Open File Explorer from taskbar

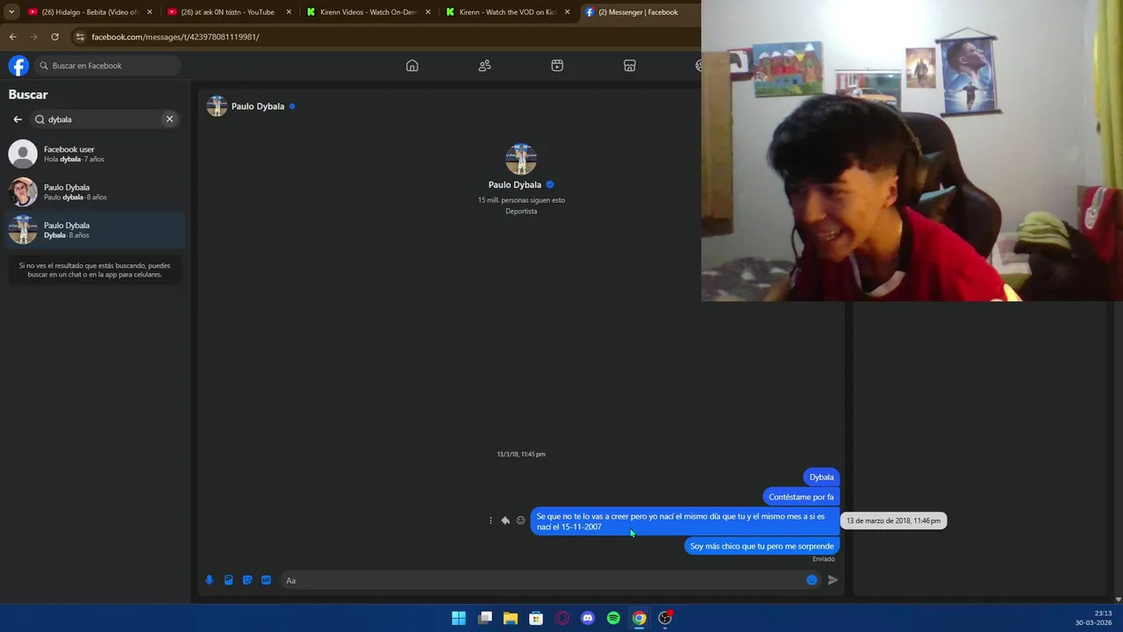tap(511, 618)
